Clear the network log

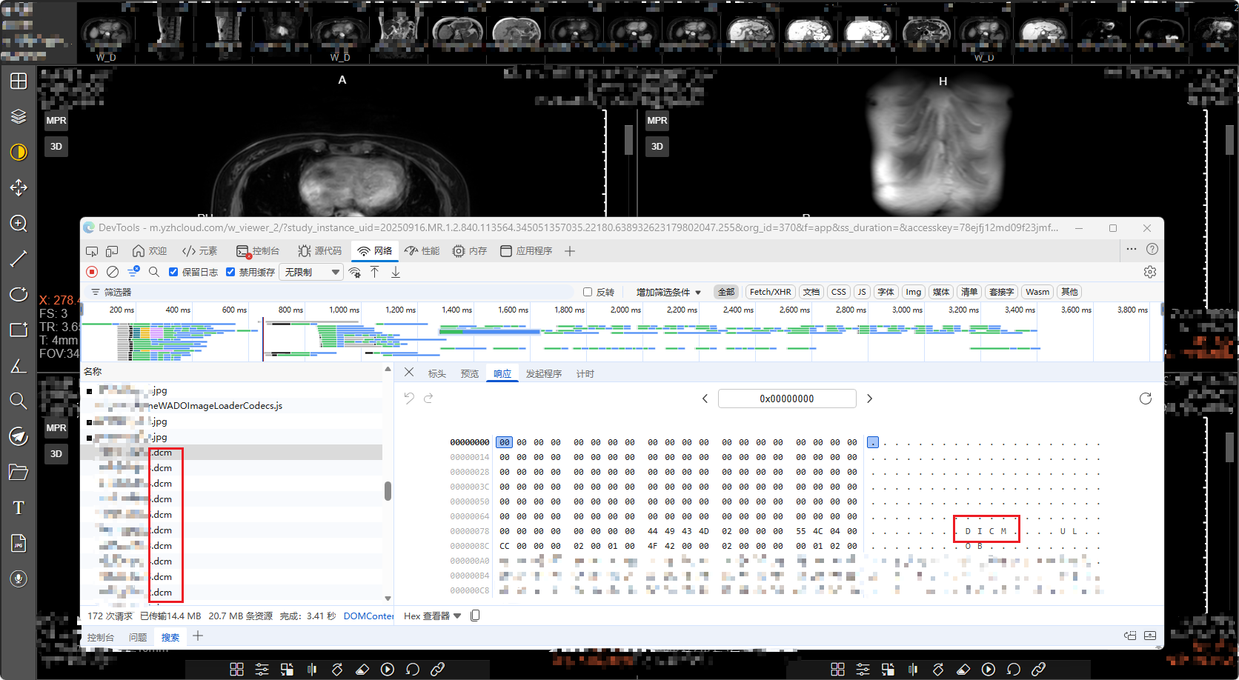pyautogui.click(x=113, y=272)
